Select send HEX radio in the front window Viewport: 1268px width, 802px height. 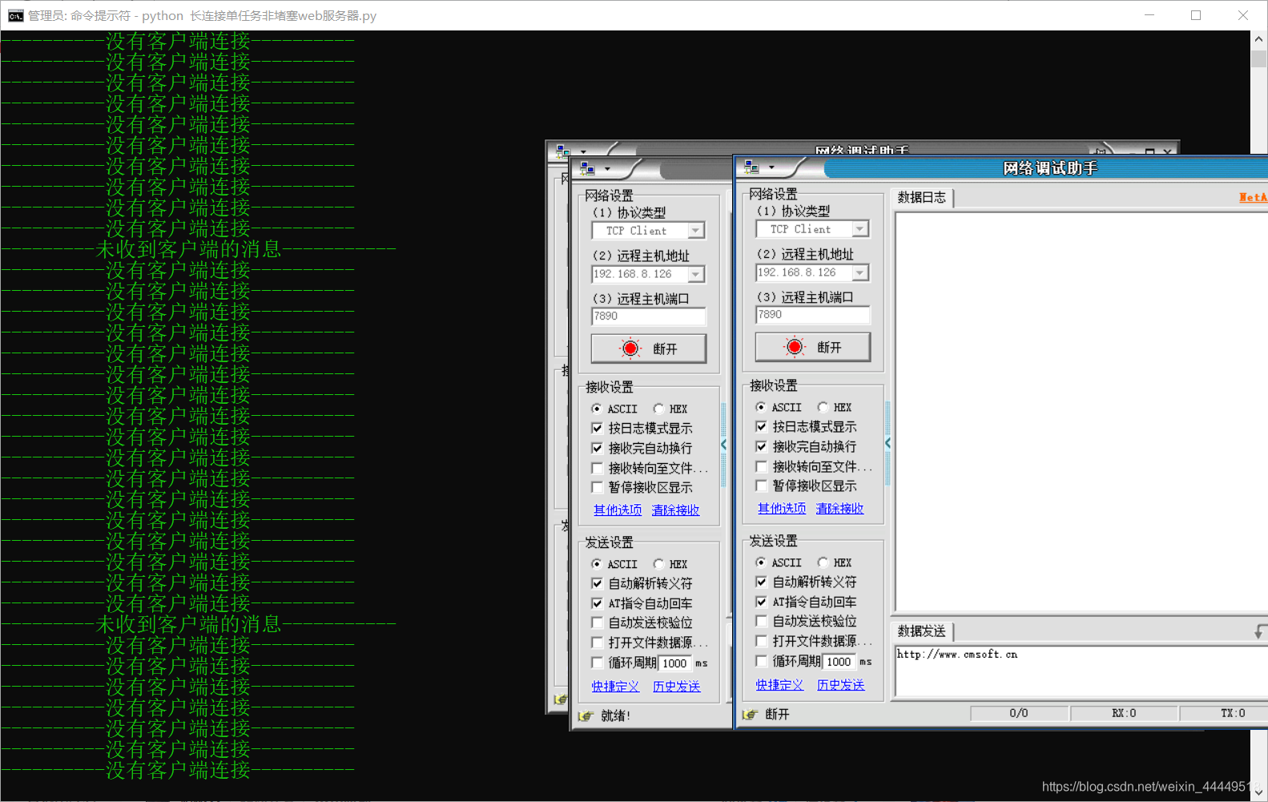point(823,562)
